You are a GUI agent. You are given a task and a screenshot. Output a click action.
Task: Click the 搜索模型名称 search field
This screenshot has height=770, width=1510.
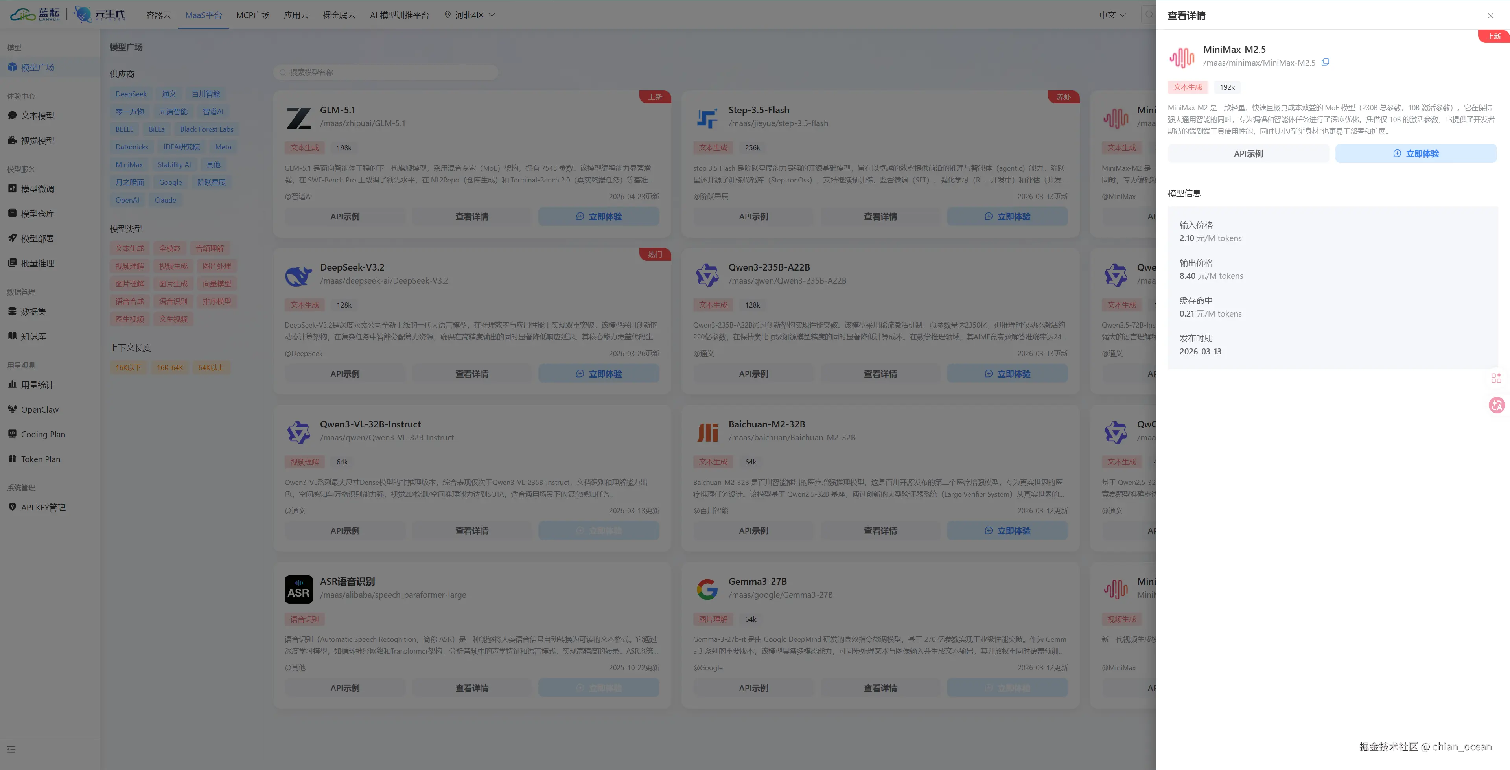(386, 72)
